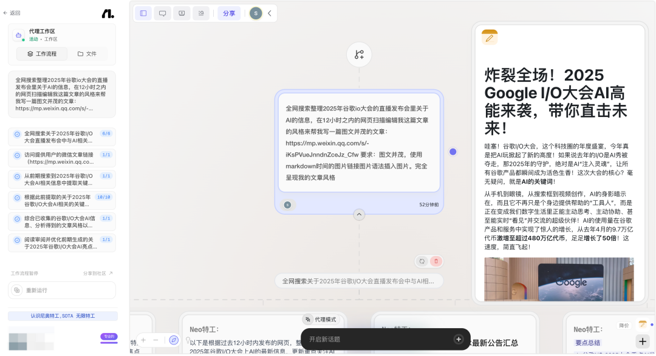Screen dimensions: 656x356
Task: Open workflow step 访问提供用户的微信文章链接
Action: tap(62, 158)
